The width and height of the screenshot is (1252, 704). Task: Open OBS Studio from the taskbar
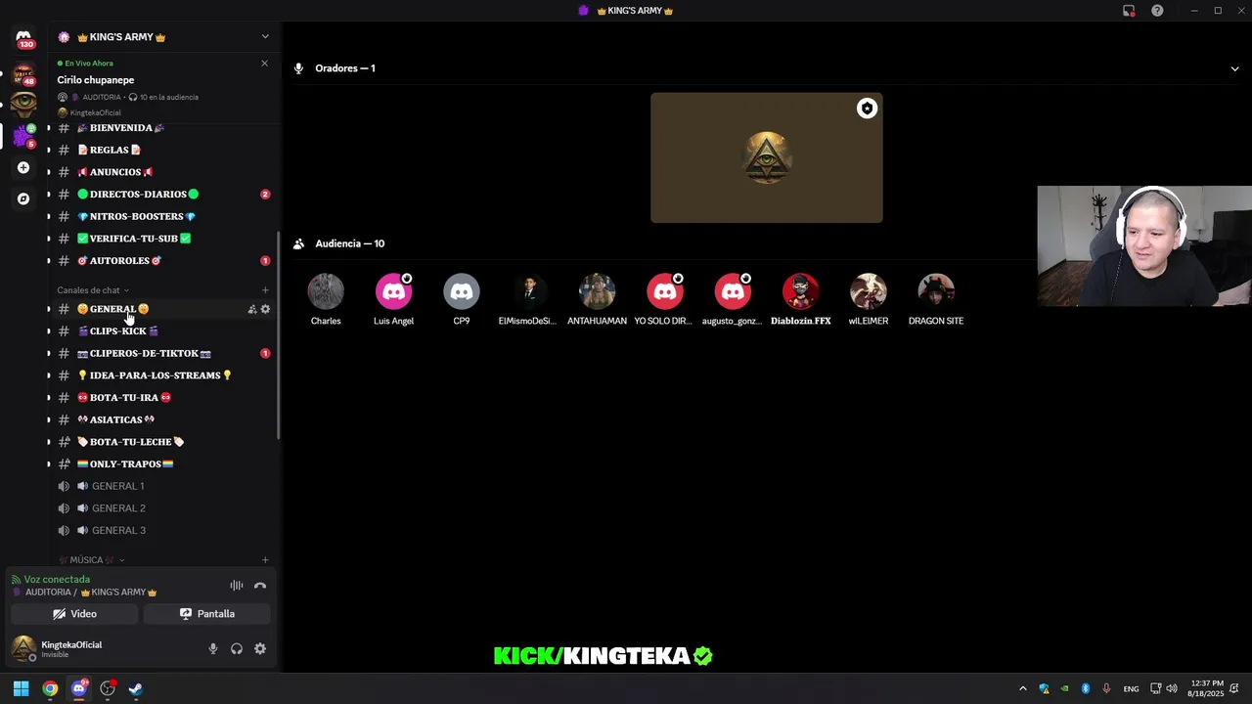point(108,688)
